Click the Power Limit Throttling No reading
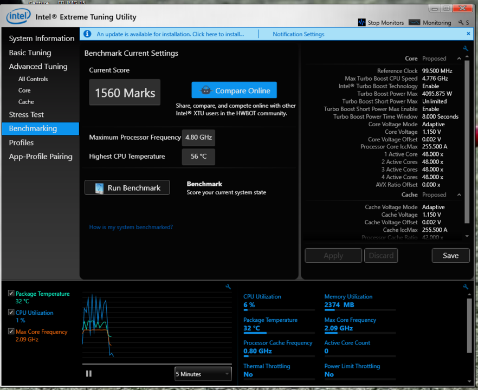 point(329,374)
